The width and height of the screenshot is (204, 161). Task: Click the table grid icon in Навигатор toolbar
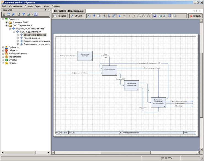[x=9, y=14]
